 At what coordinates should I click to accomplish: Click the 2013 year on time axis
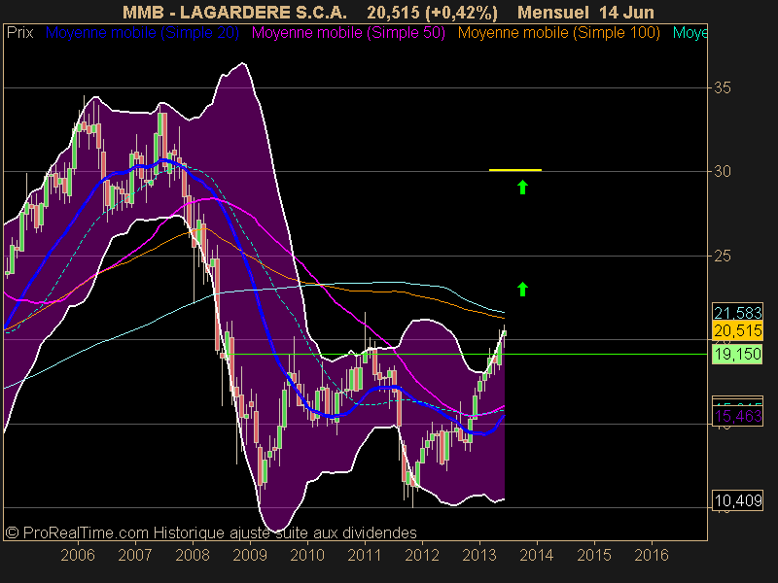point(479,555)
